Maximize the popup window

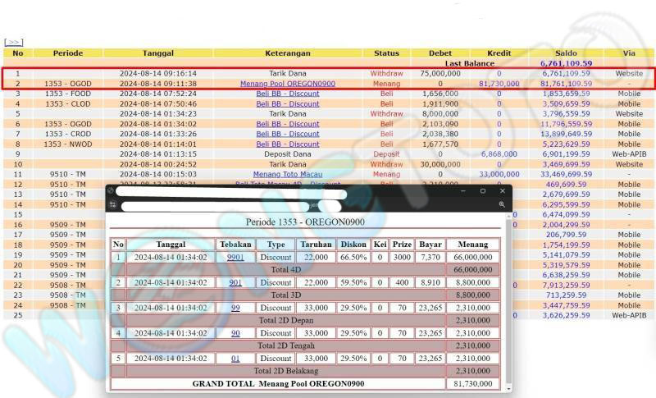pyautogui.click(x=483, y=191)
